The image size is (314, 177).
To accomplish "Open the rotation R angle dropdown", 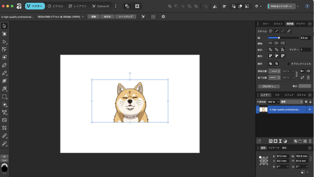I will (x=287, y=167).
